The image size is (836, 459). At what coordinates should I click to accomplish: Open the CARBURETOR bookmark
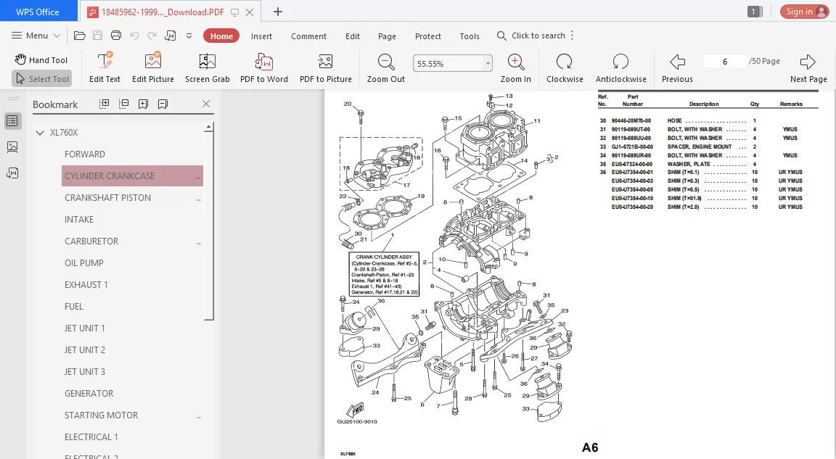(91, 241)
